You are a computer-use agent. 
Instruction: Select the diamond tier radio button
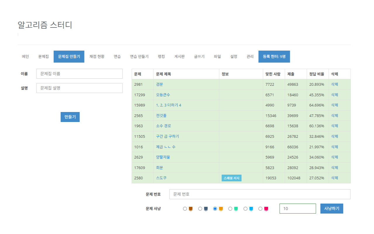tap(245, 209)
